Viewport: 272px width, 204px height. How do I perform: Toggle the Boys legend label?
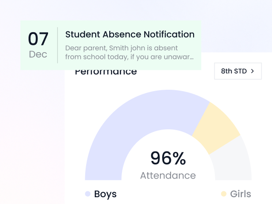tap(105, 194)
